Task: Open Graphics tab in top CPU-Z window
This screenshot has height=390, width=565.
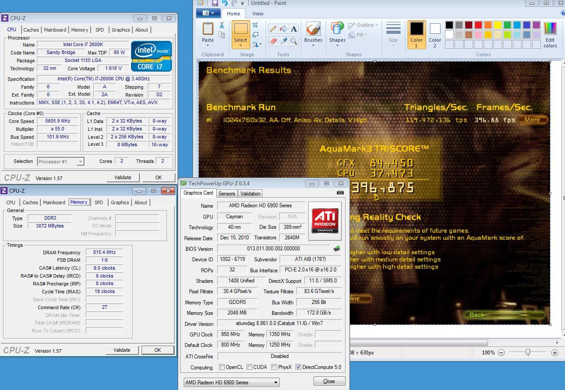Action: coord(120,30)
